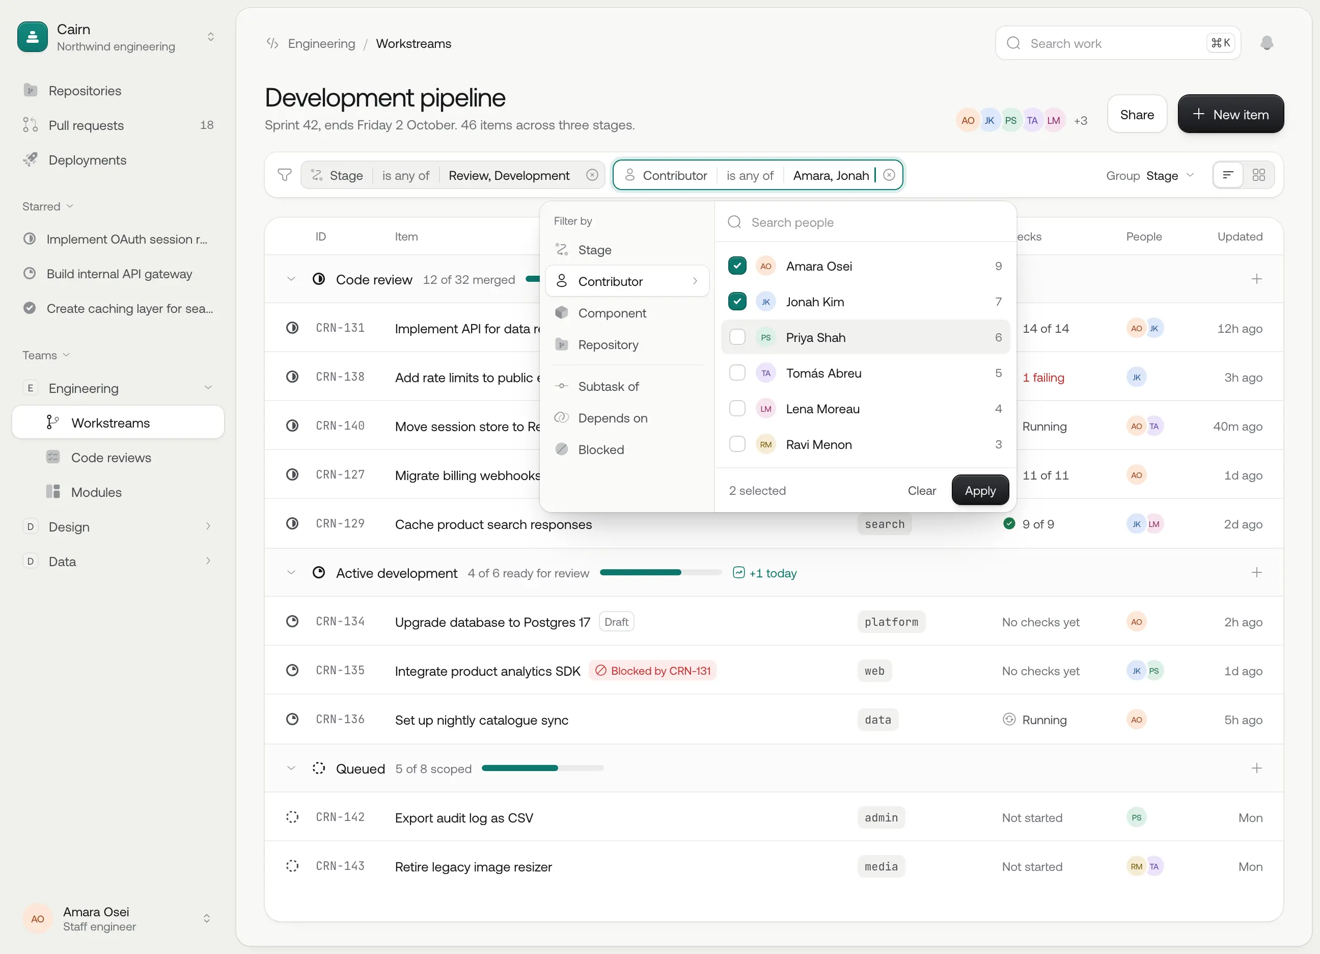Click the Search people field
The image size is (1320, 954).
pos(865,223)
